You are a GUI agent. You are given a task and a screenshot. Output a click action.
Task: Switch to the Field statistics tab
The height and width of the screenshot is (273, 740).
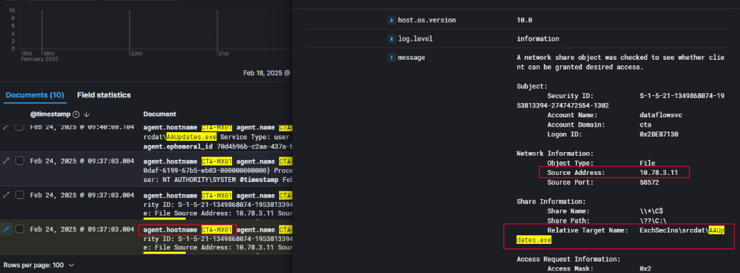pyautogui.click(x=104, y=95)
